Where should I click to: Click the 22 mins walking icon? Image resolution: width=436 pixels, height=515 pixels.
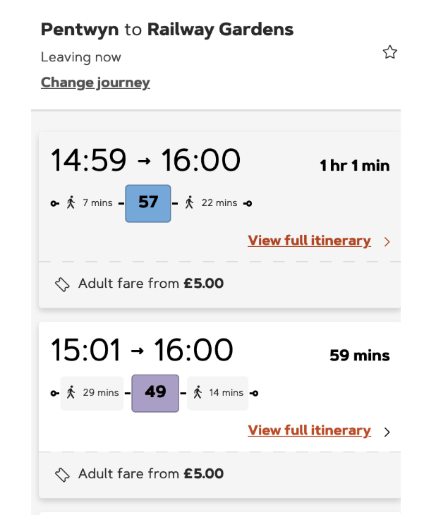click(x=189, y=203)
